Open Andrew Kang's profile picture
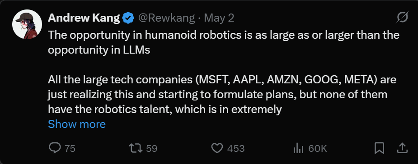The width and height of the screenshot is (418, 164). pos(27,24)
